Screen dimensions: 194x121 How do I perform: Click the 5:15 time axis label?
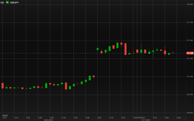click(x=64, y=118)
